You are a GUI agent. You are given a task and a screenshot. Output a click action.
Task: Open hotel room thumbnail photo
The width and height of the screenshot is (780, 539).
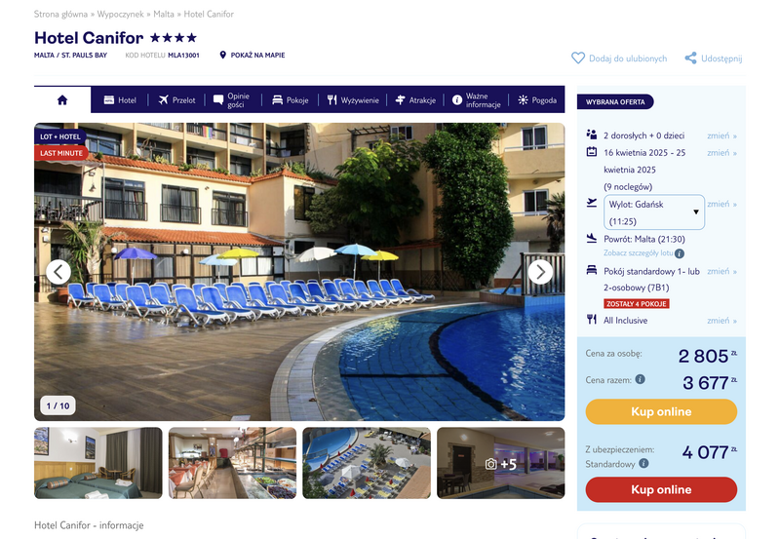98,463
